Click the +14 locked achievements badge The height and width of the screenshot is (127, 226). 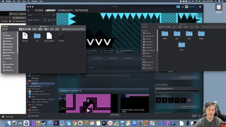pos(189,100)
